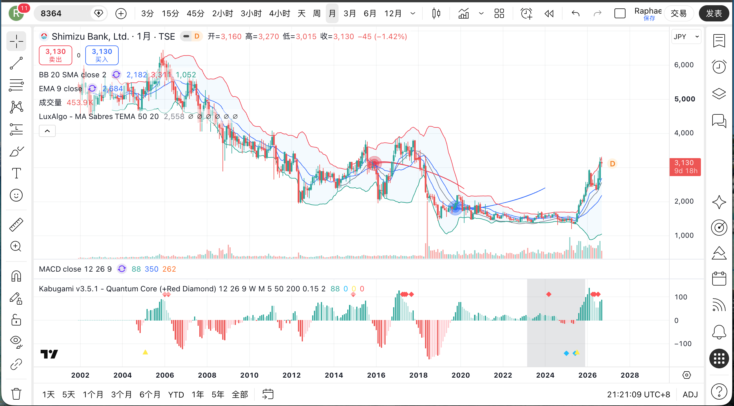Click the 8364 symbol search field
This screenshot has width=734, height=406.
[x=62, y=13]
